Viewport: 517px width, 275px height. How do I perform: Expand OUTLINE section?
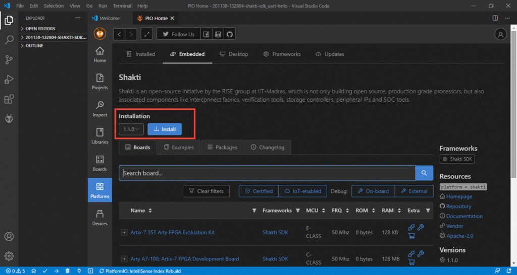tap(53, 46)
